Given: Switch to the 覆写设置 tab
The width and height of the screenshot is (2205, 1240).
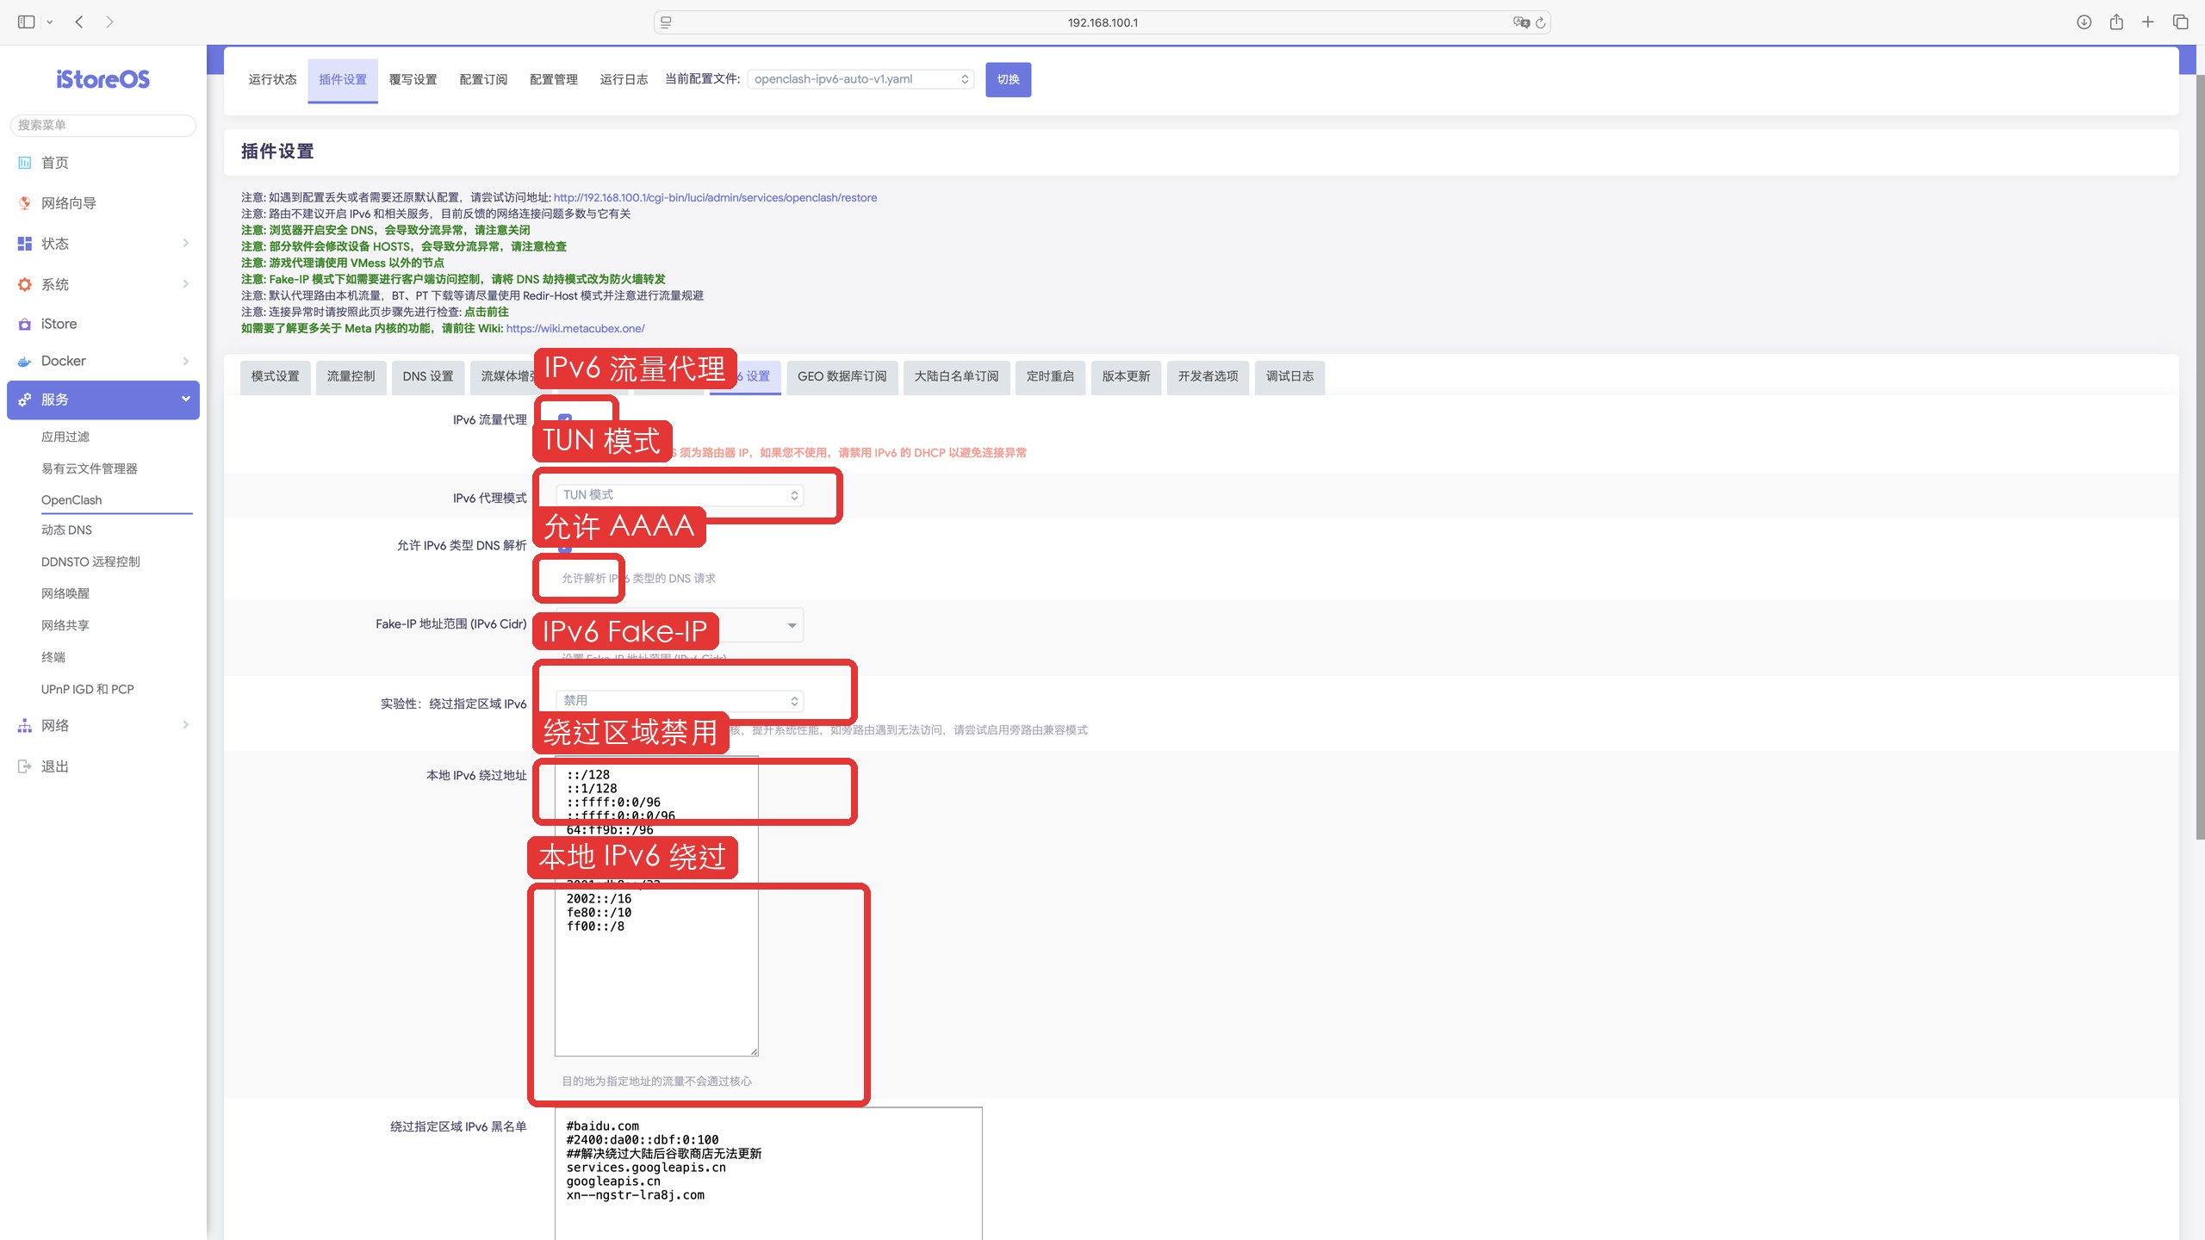Looking at the screenshot, I should (x=413, y=80).
